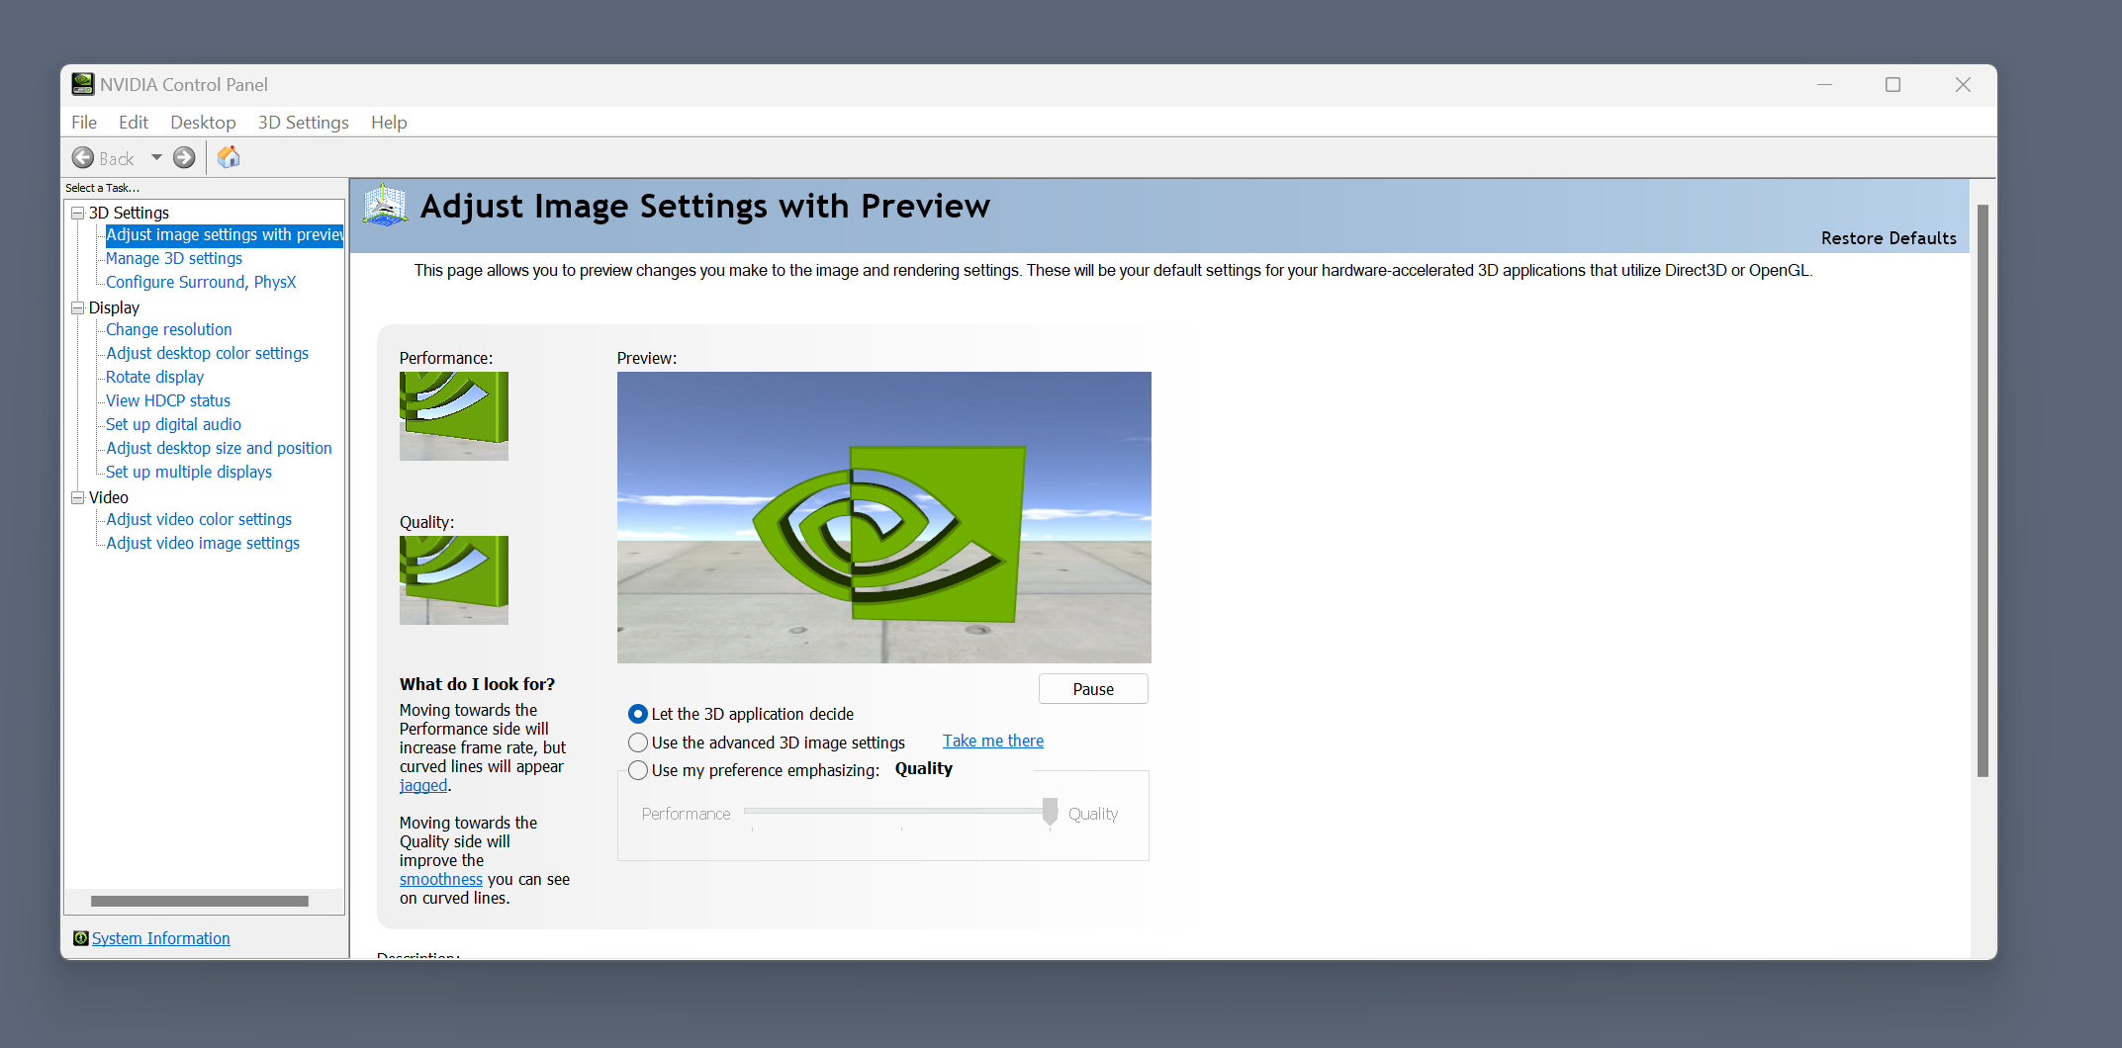Click the task tree horizontal scrollbar

point(200,901)
